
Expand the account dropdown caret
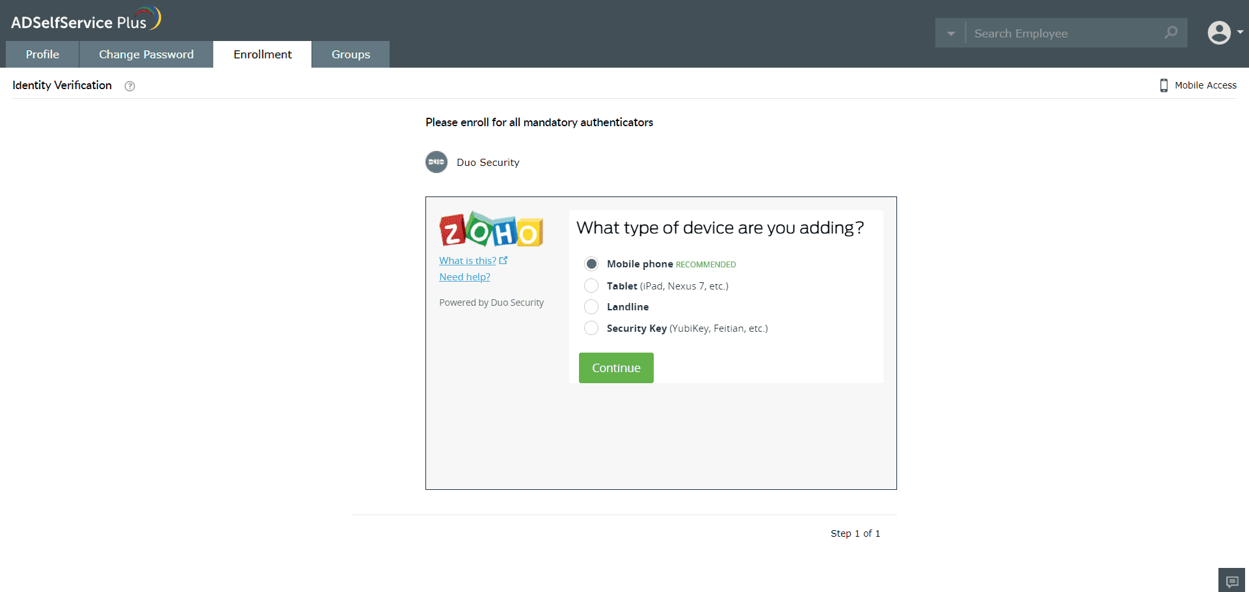tap(1241, 32)
